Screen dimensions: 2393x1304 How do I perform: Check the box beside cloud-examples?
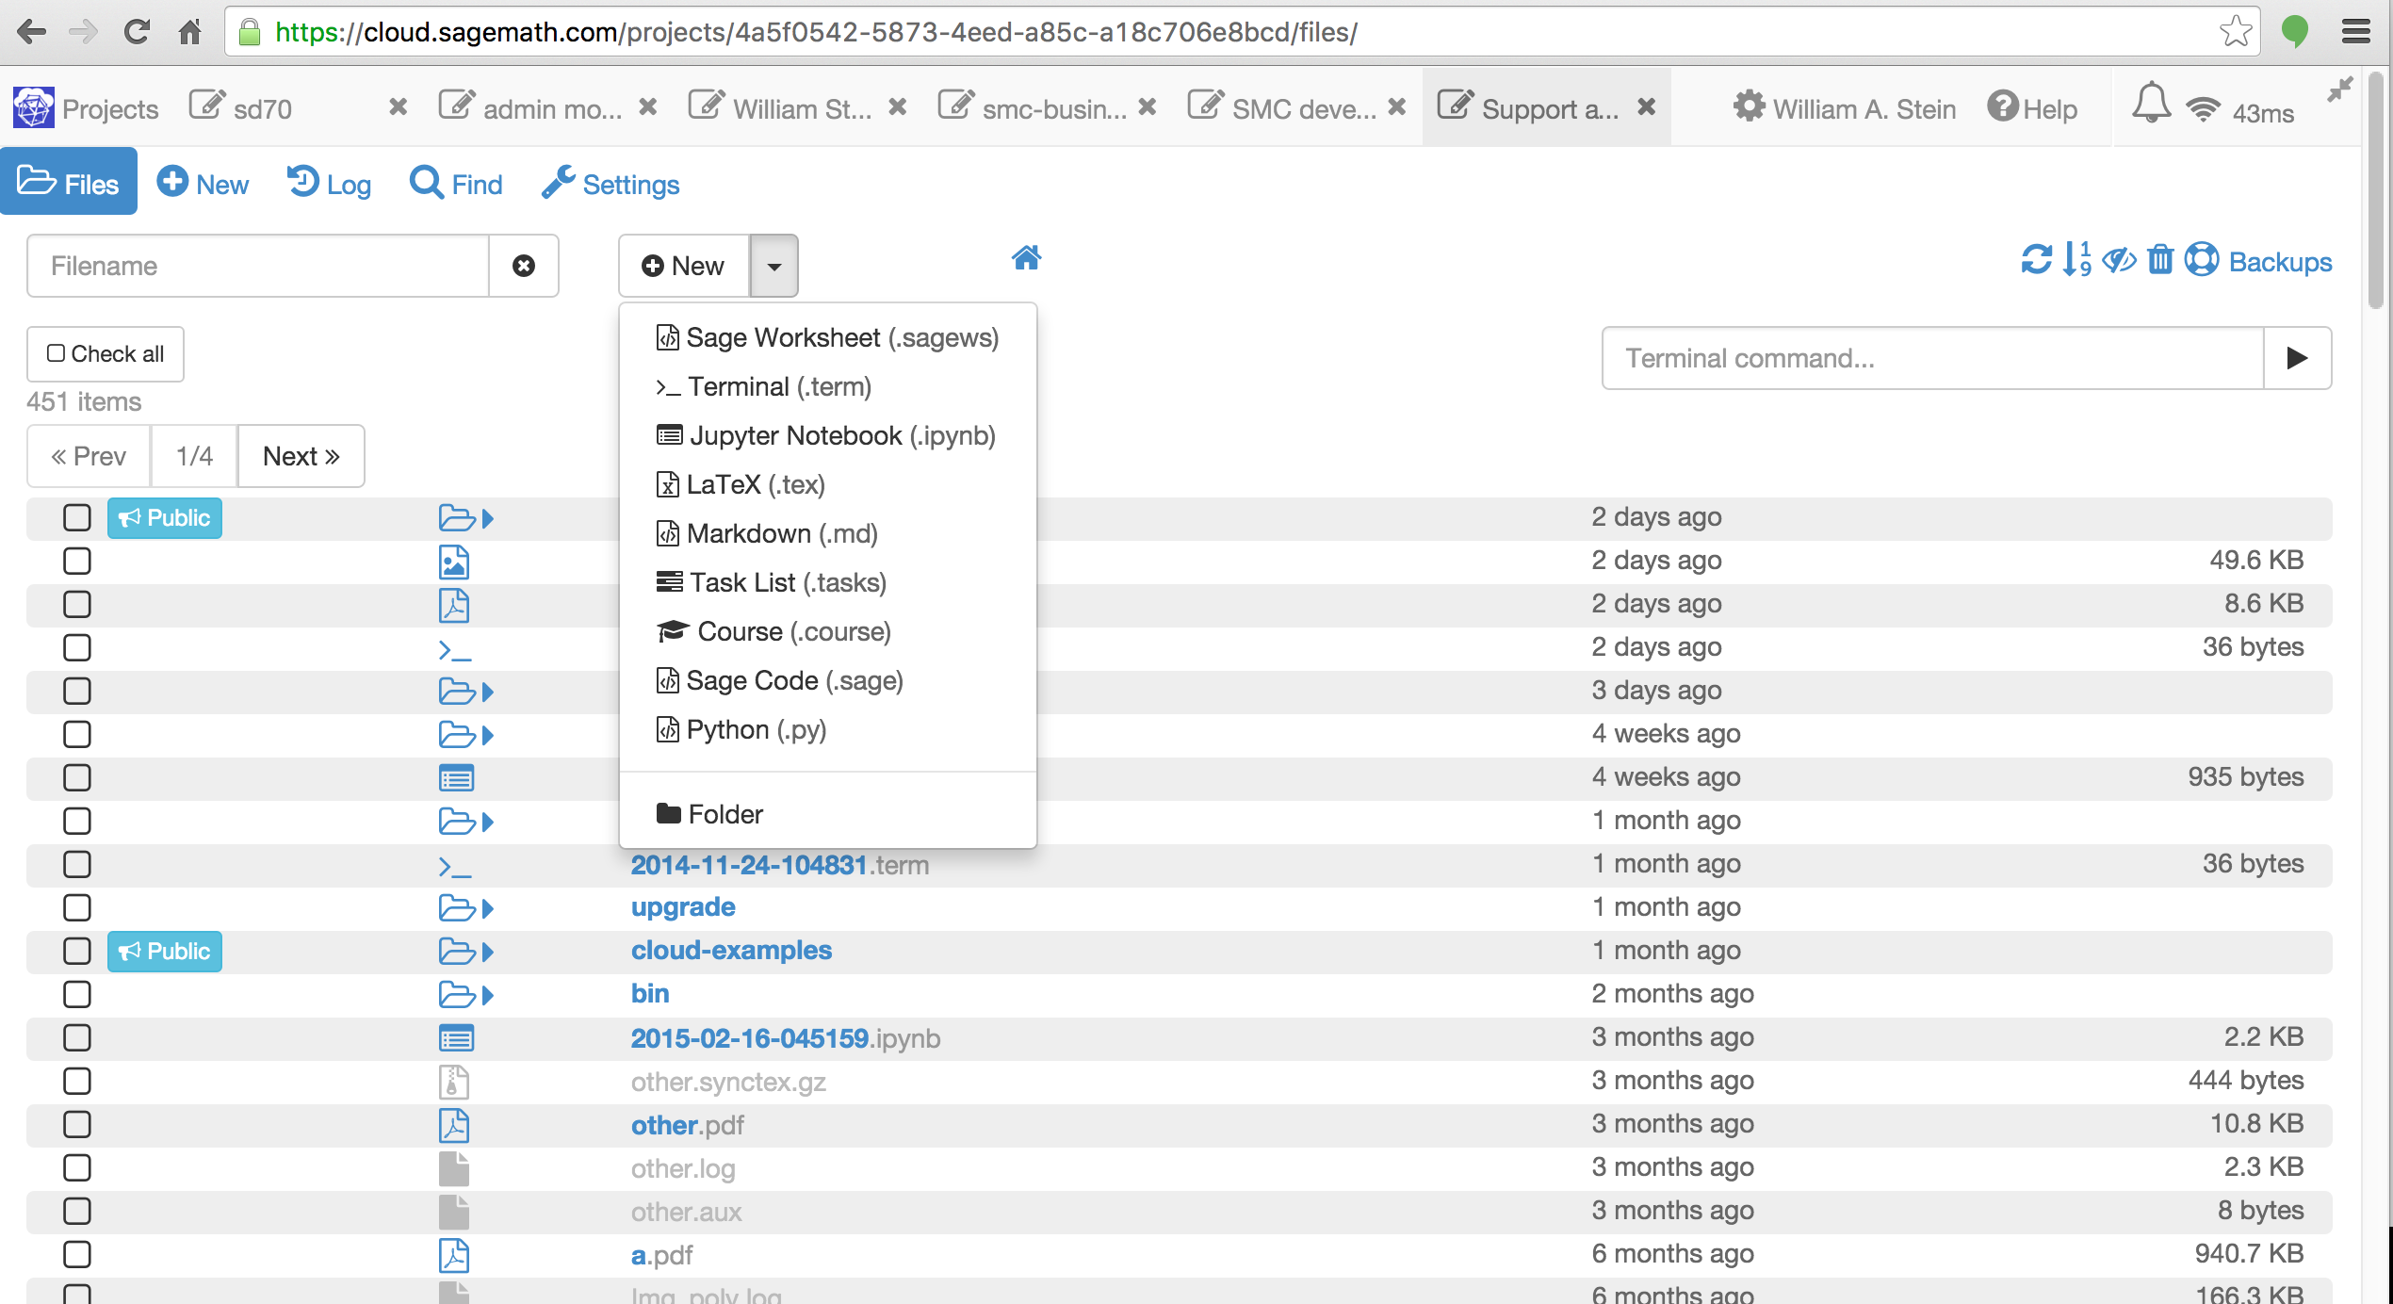click(x=77, y=951)
